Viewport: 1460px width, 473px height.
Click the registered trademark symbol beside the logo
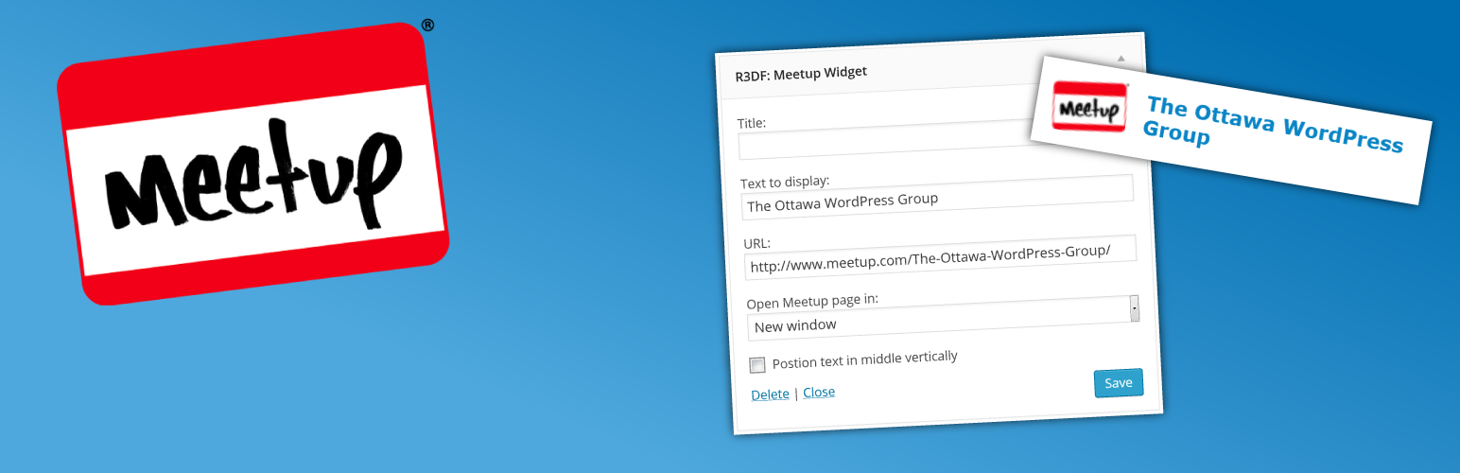click(427, 26)
